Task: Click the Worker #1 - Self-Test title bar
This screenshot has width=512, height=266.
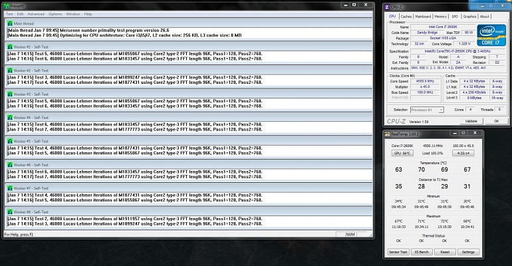Action: point(188,47)
